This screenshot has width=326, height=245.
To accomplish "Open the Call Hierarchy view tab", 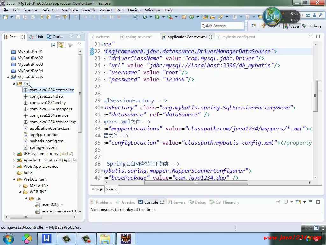I will click(224, 202).
